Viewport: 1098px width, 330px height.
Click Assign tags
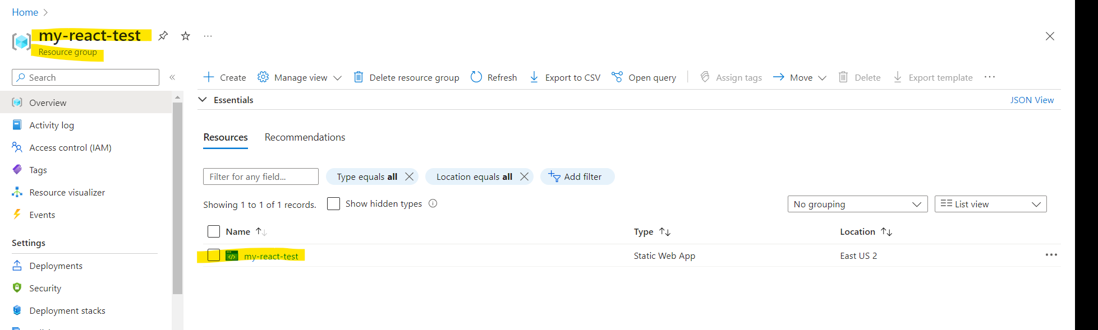(731, 77)
